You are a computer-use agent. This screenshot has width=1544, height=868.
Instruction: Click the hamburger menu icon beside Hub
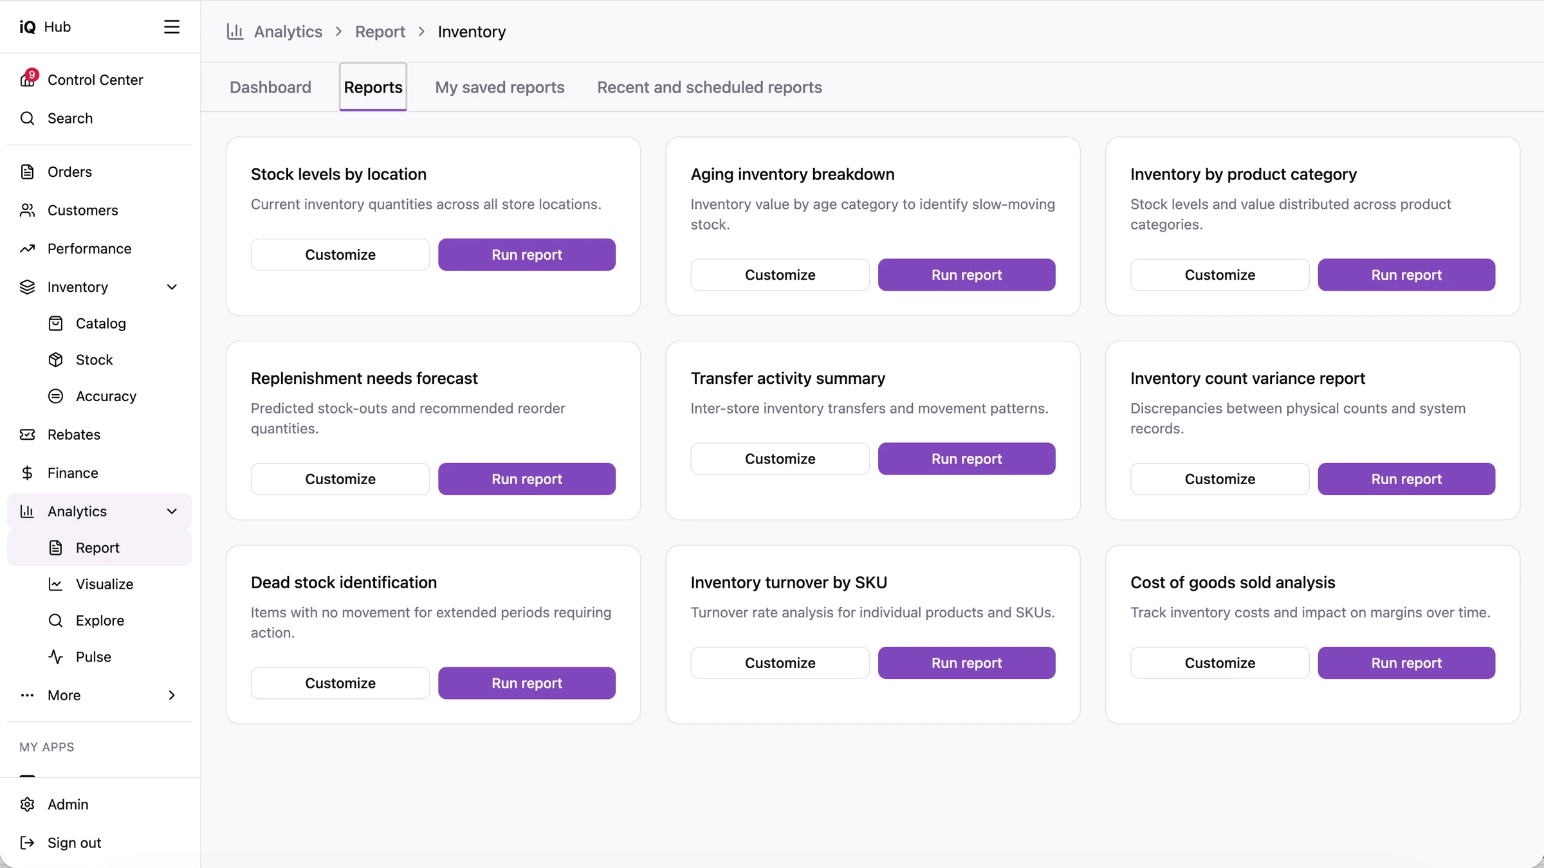[x=171, y=27]
